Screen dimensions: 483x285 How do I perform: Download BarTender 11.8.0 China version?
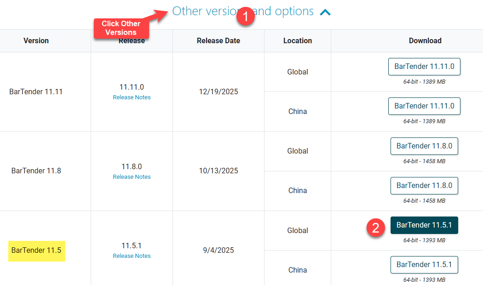[424, 186]
